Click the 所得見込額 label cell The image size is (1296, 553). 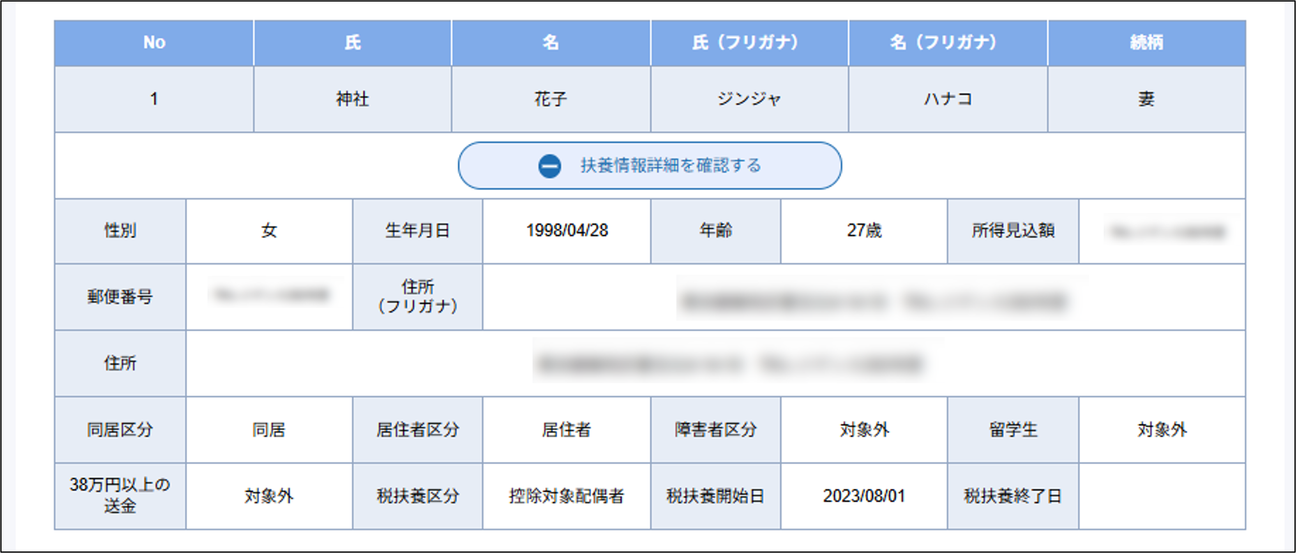pos(1012,231)
